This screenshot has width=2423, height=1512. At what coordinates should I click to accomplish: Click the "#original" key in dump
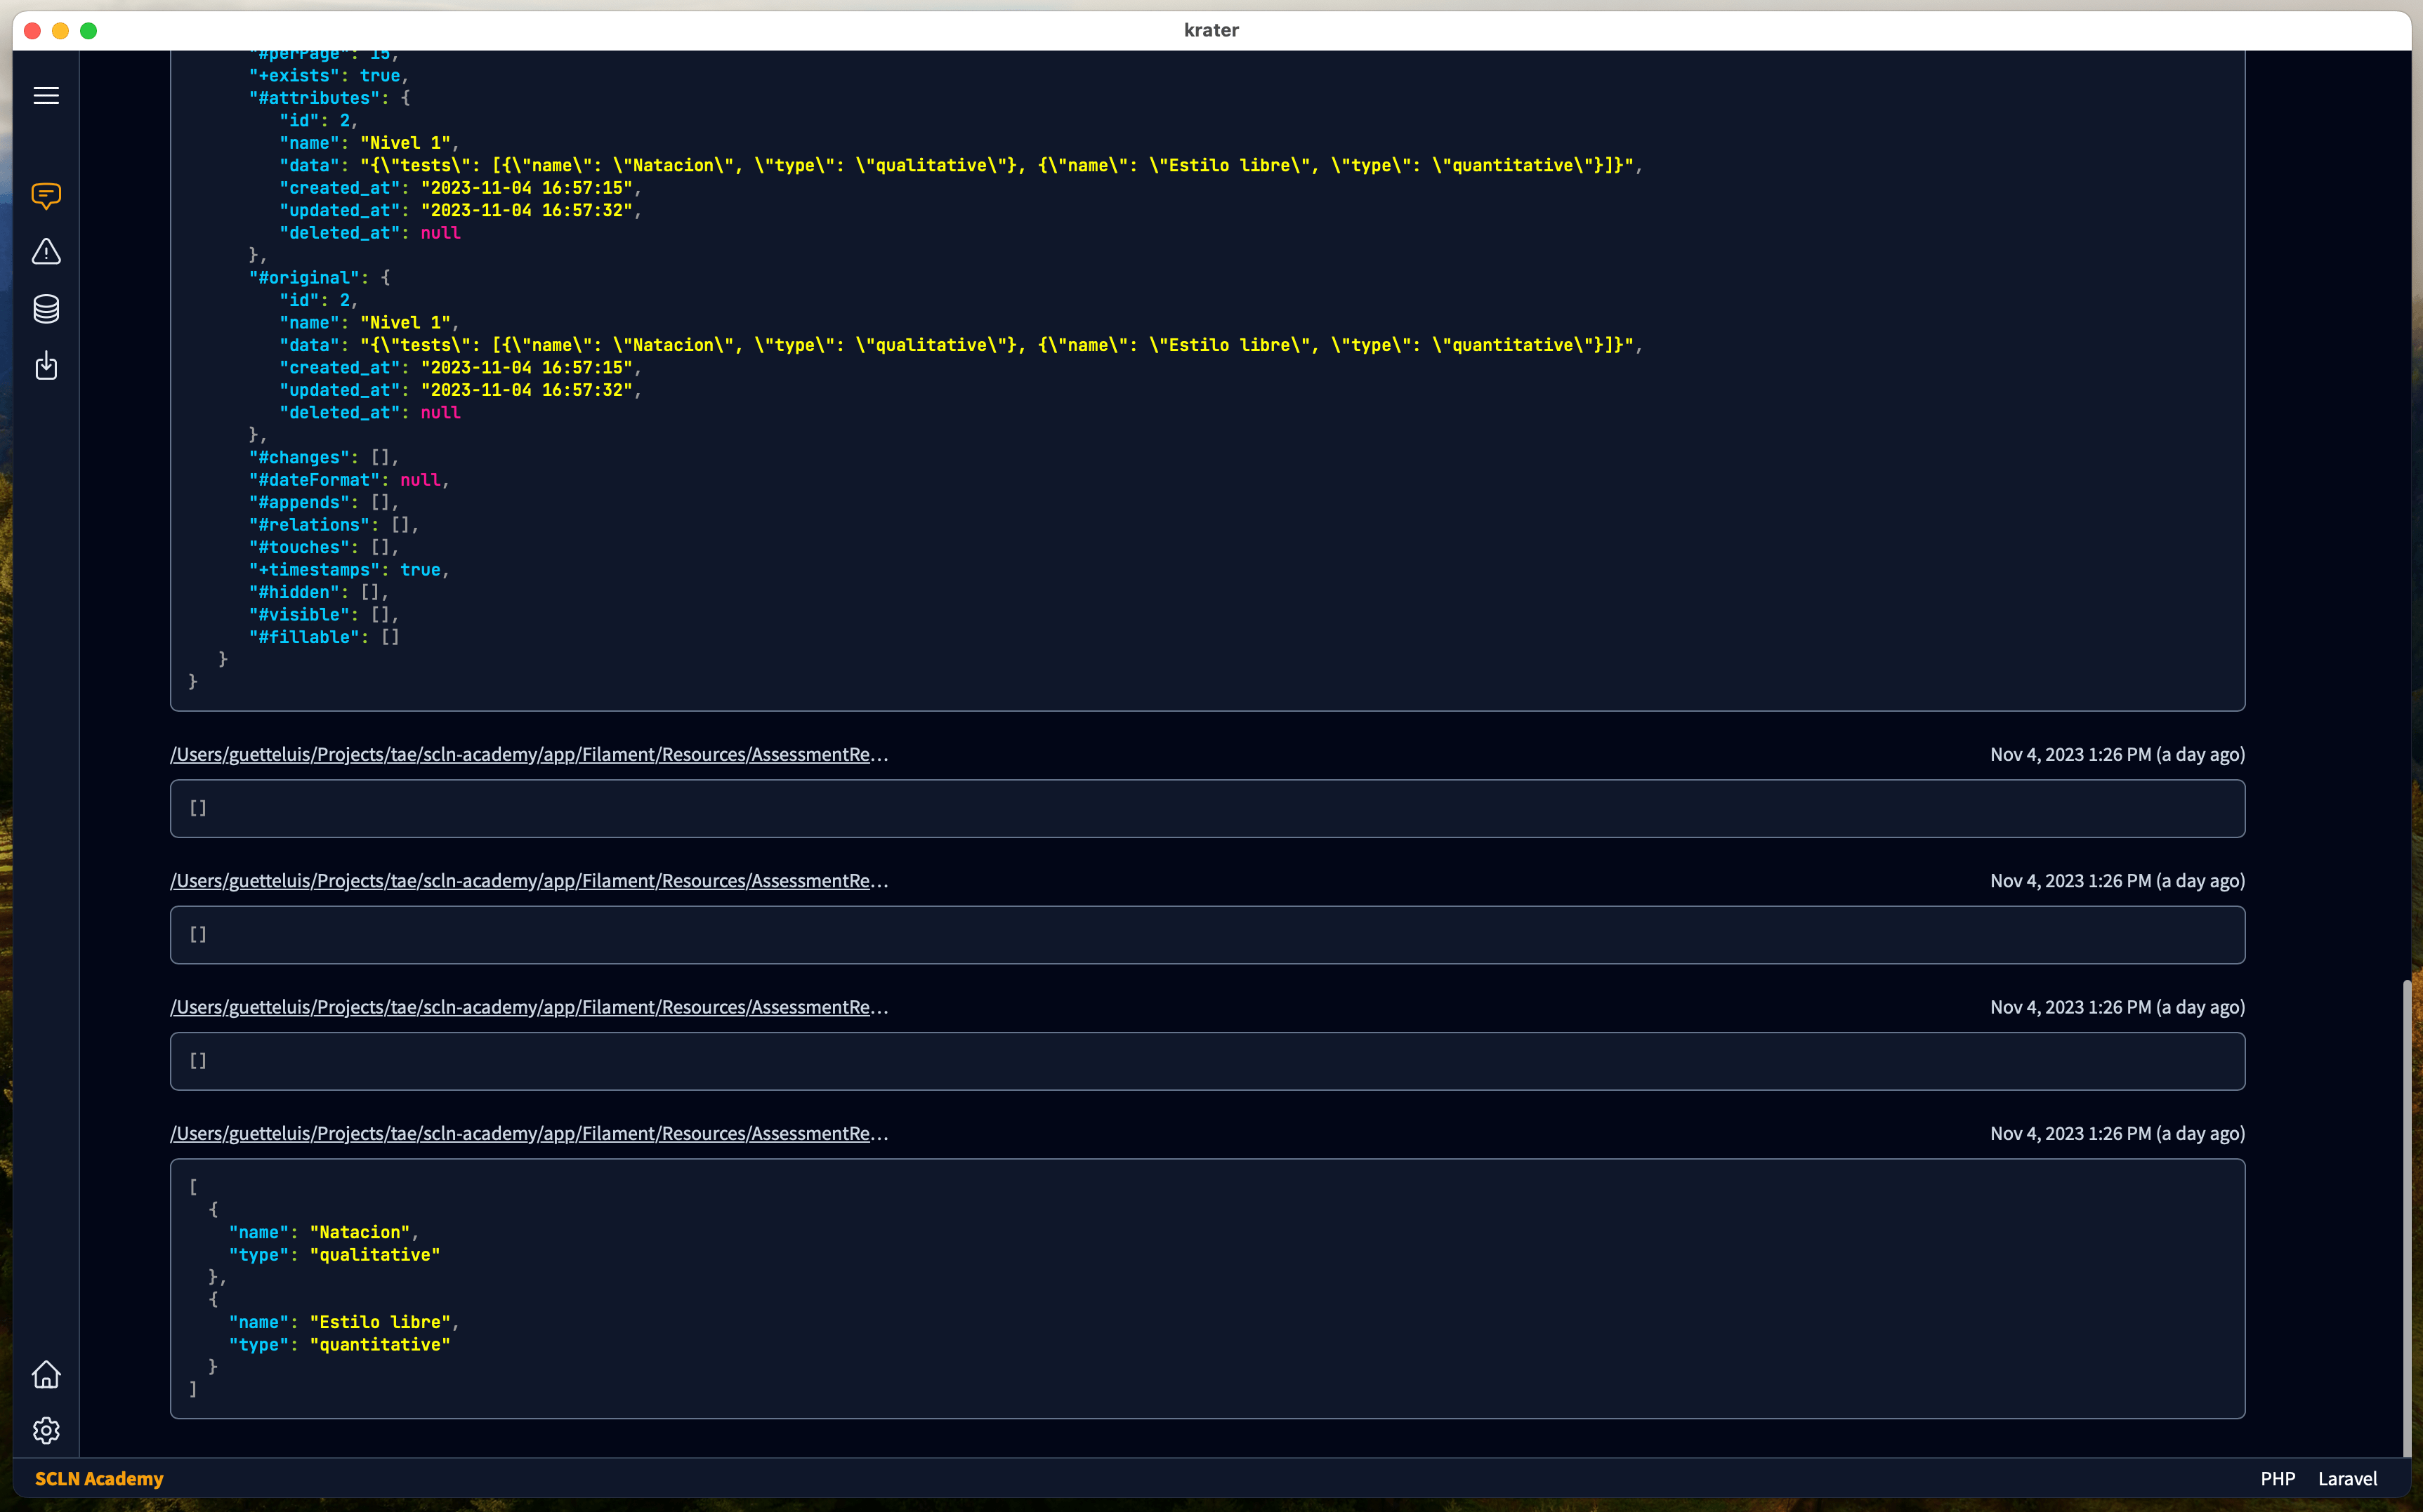click(304, 277)
